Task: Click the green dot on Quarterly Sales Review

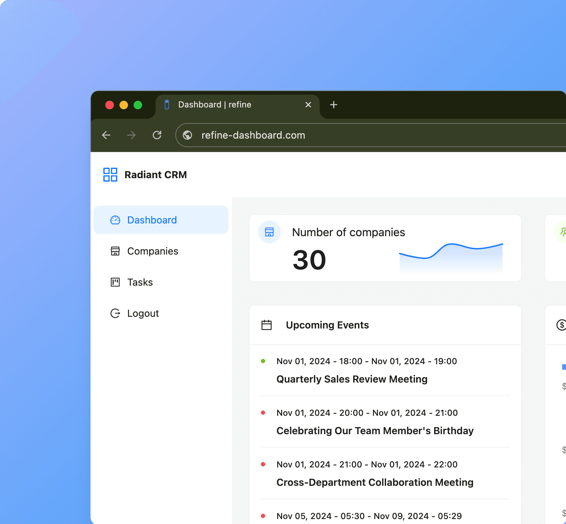Action: [263, 361]
